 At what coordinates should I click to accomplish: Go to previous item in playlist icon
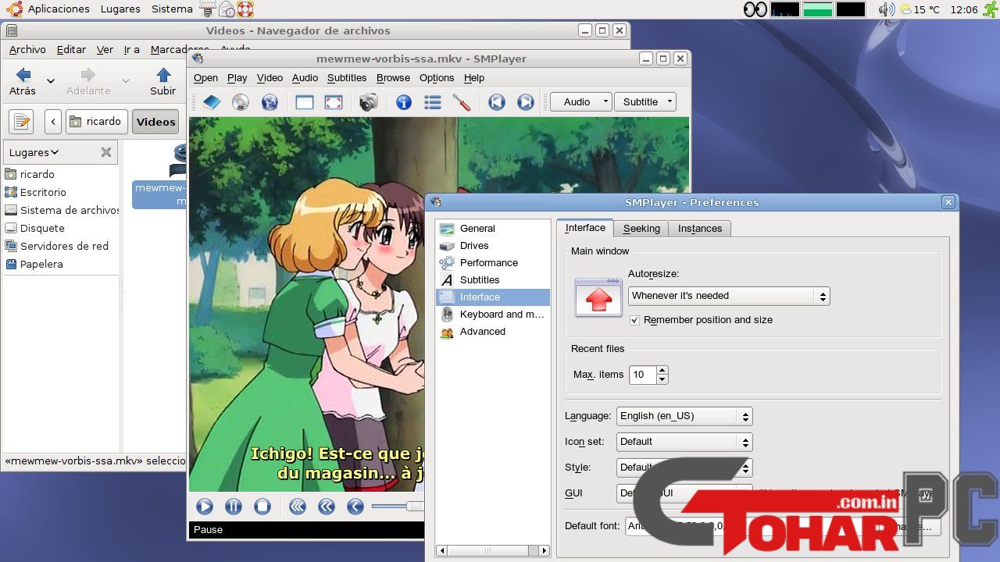(497, 102)
